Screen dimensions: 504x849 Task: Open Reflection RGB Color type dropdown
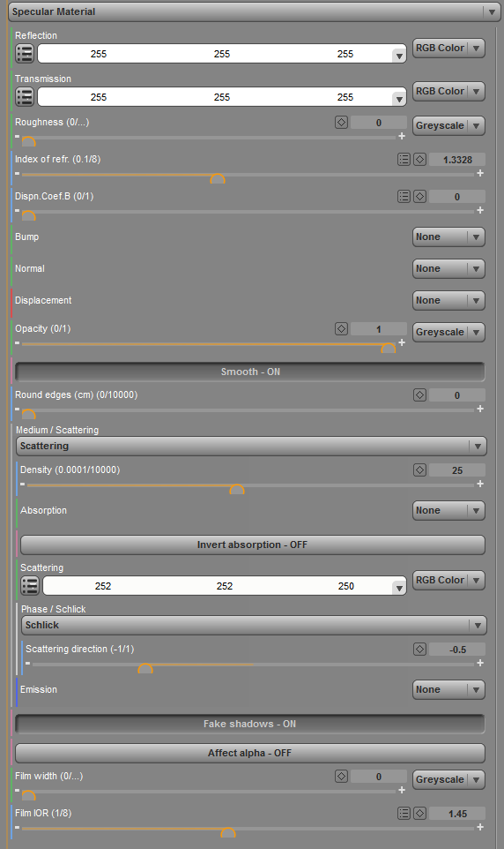(448, 49)
